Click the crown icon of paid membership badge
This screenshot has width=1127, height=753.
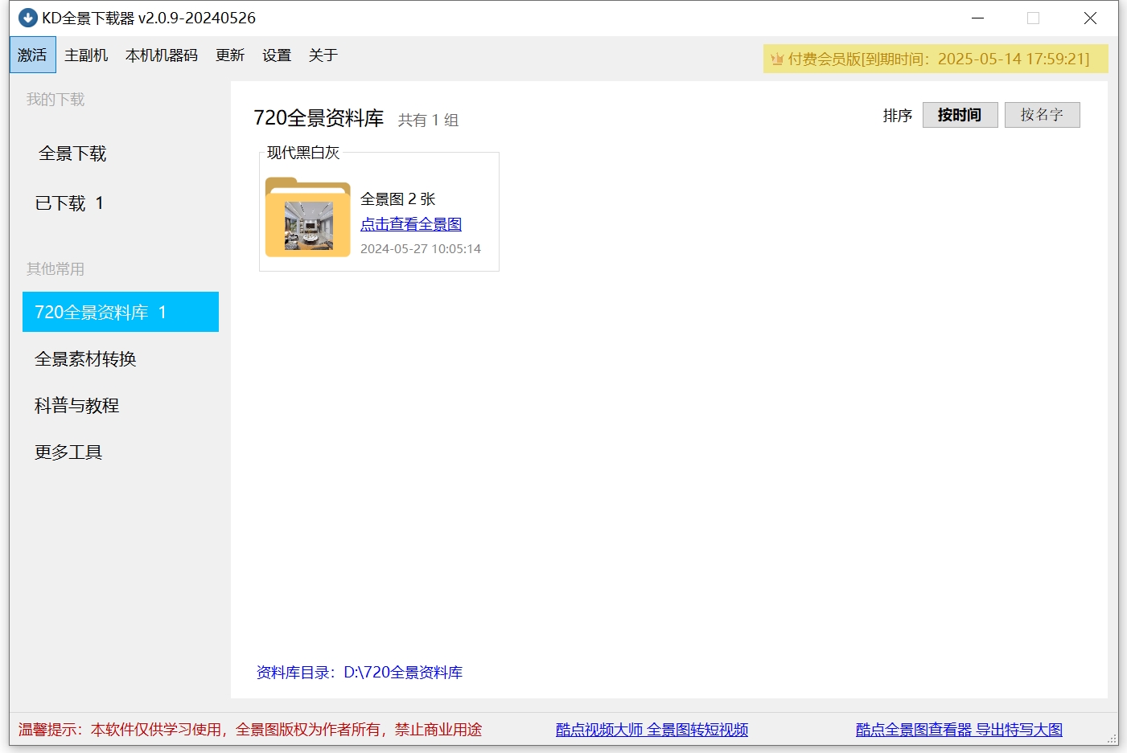777,59
